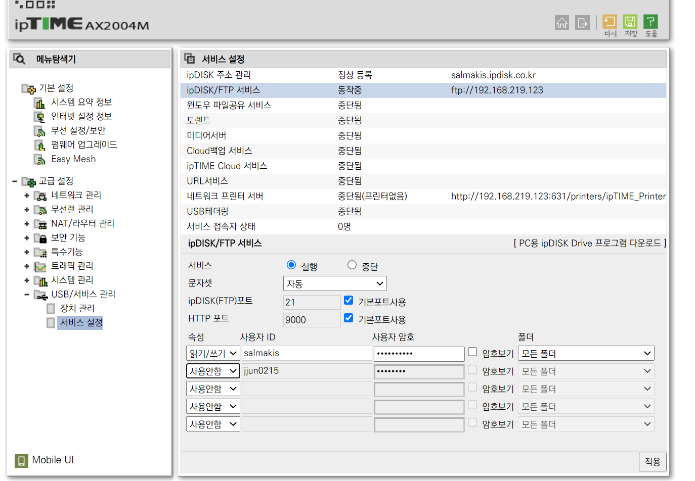The height and width of the screenshot is (481, 695).
Task: Select the 토렌트 service row
Action: [x=423, y=121]
